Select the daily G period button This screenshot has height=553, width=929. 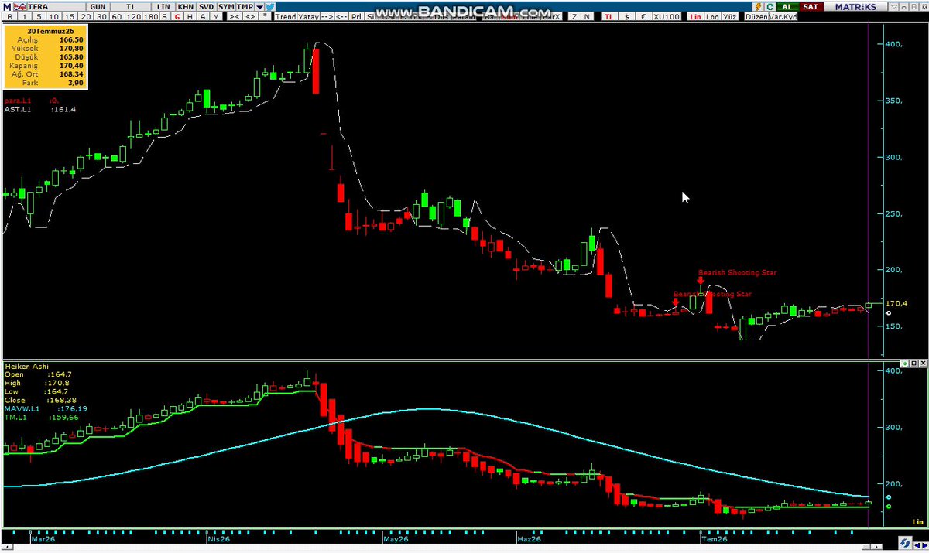[177, 16]
